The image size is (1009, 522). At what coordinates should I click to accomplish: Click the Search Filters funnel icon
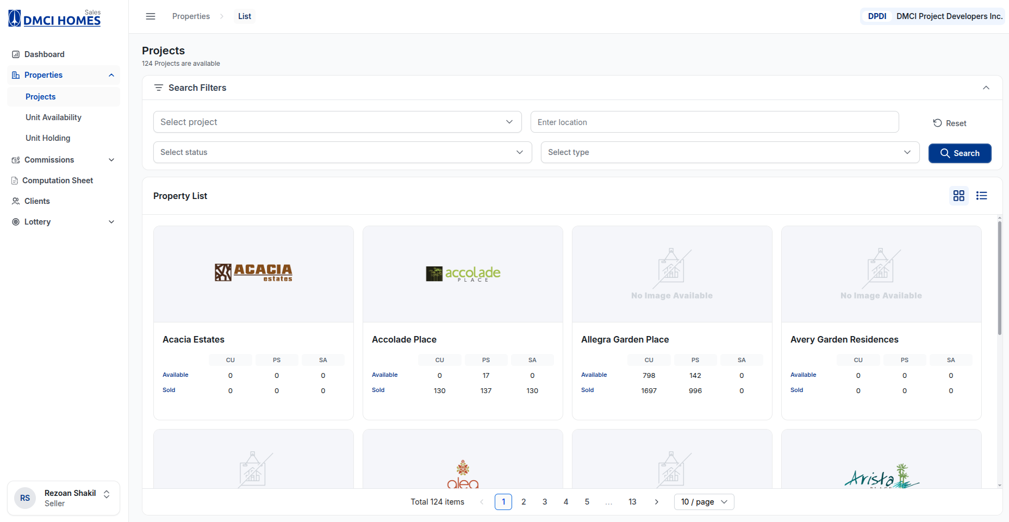click(x=159, y=88)
